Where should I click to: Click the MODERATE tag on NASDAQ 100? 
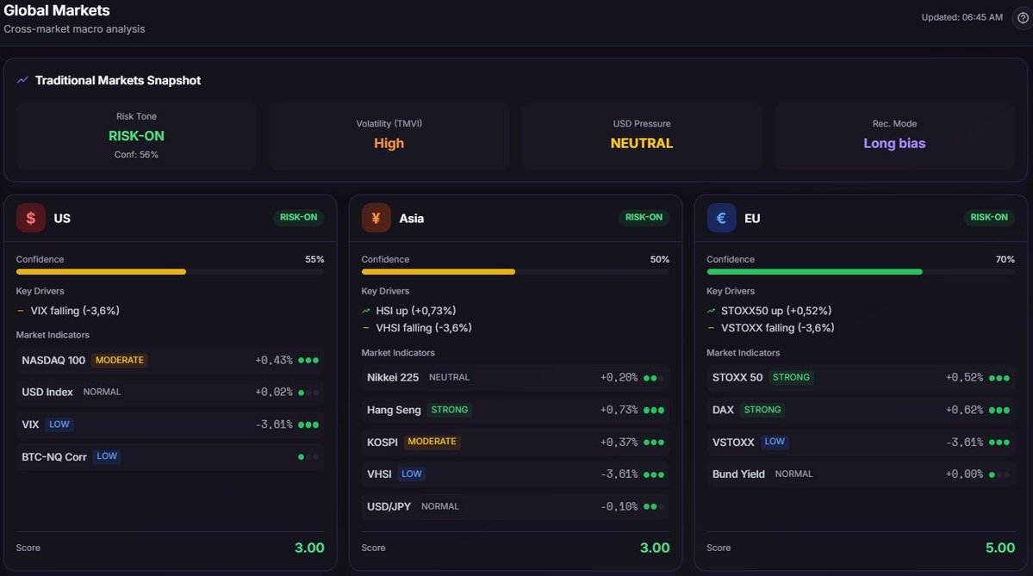tap(119, 360)
